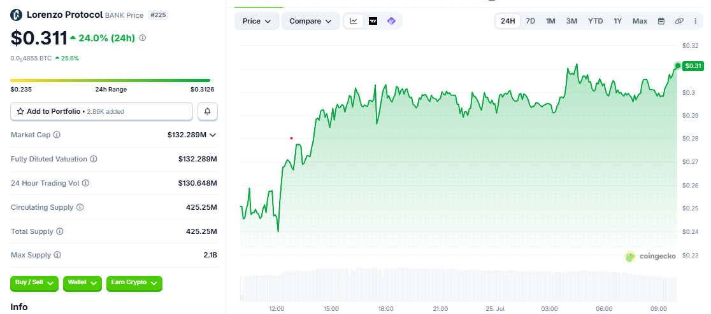Show Fully Diluted Valuation info icon
This screenshot has height=314, width=711.
(94, 160)
